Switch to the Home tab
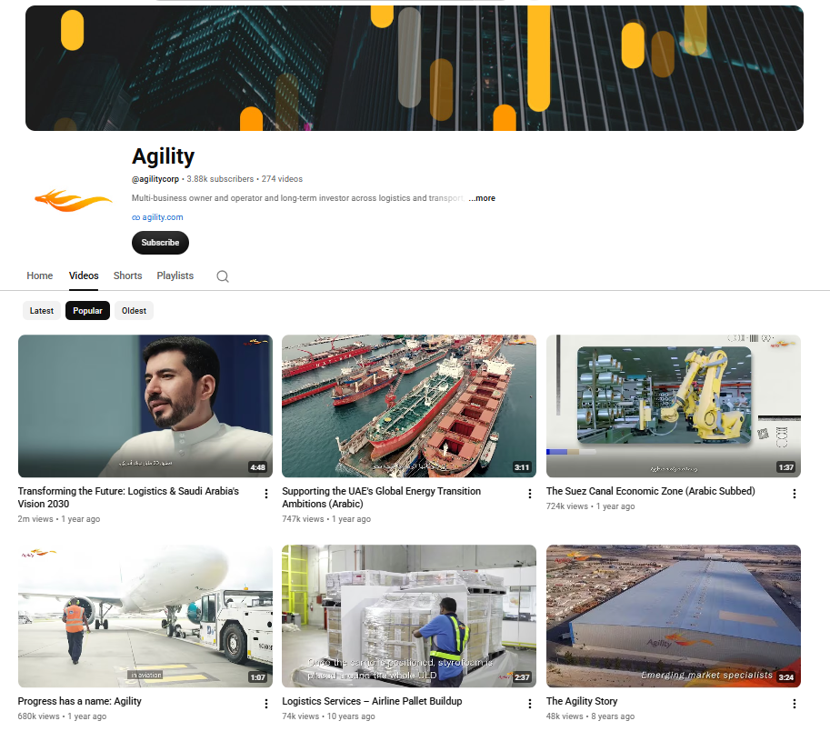The width and height of the screenshot is (830, 731). pyautogui.click(x=40, y=275)
